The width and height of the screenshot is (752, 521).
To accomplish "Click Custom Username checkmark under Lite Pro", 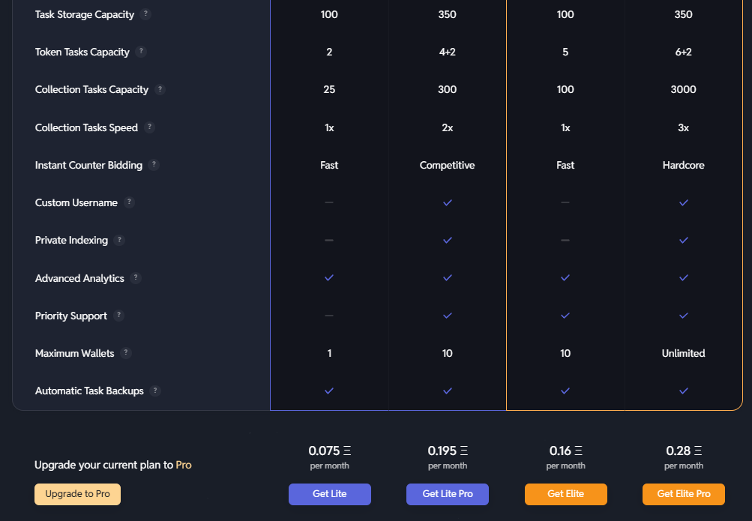I will click(448, 202).
